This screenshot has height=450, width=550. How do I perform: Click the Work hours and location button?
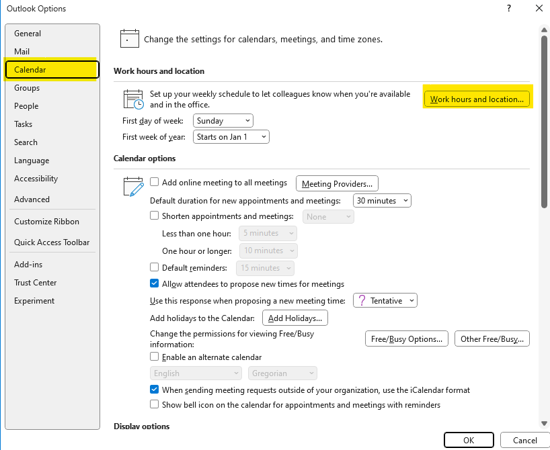point(477,99)
